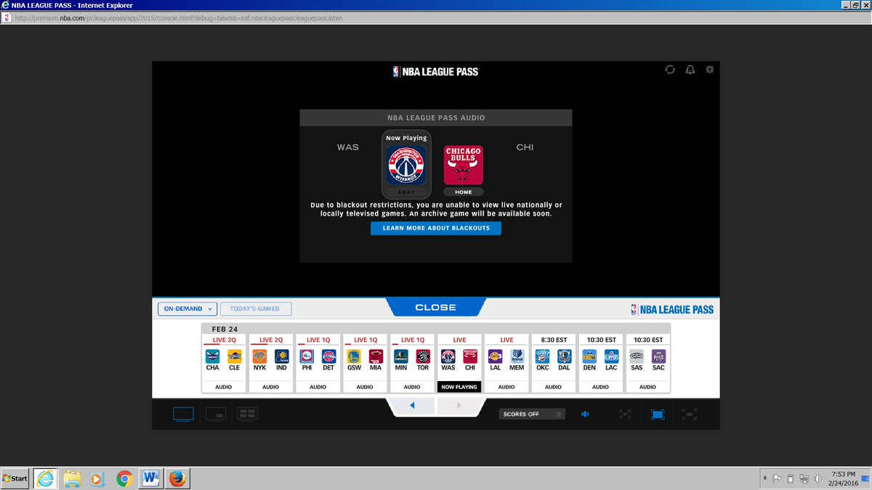The image size is (872, 490).
Task: Click Now Playing under WAS vs CHI
Action: (459, 387)
